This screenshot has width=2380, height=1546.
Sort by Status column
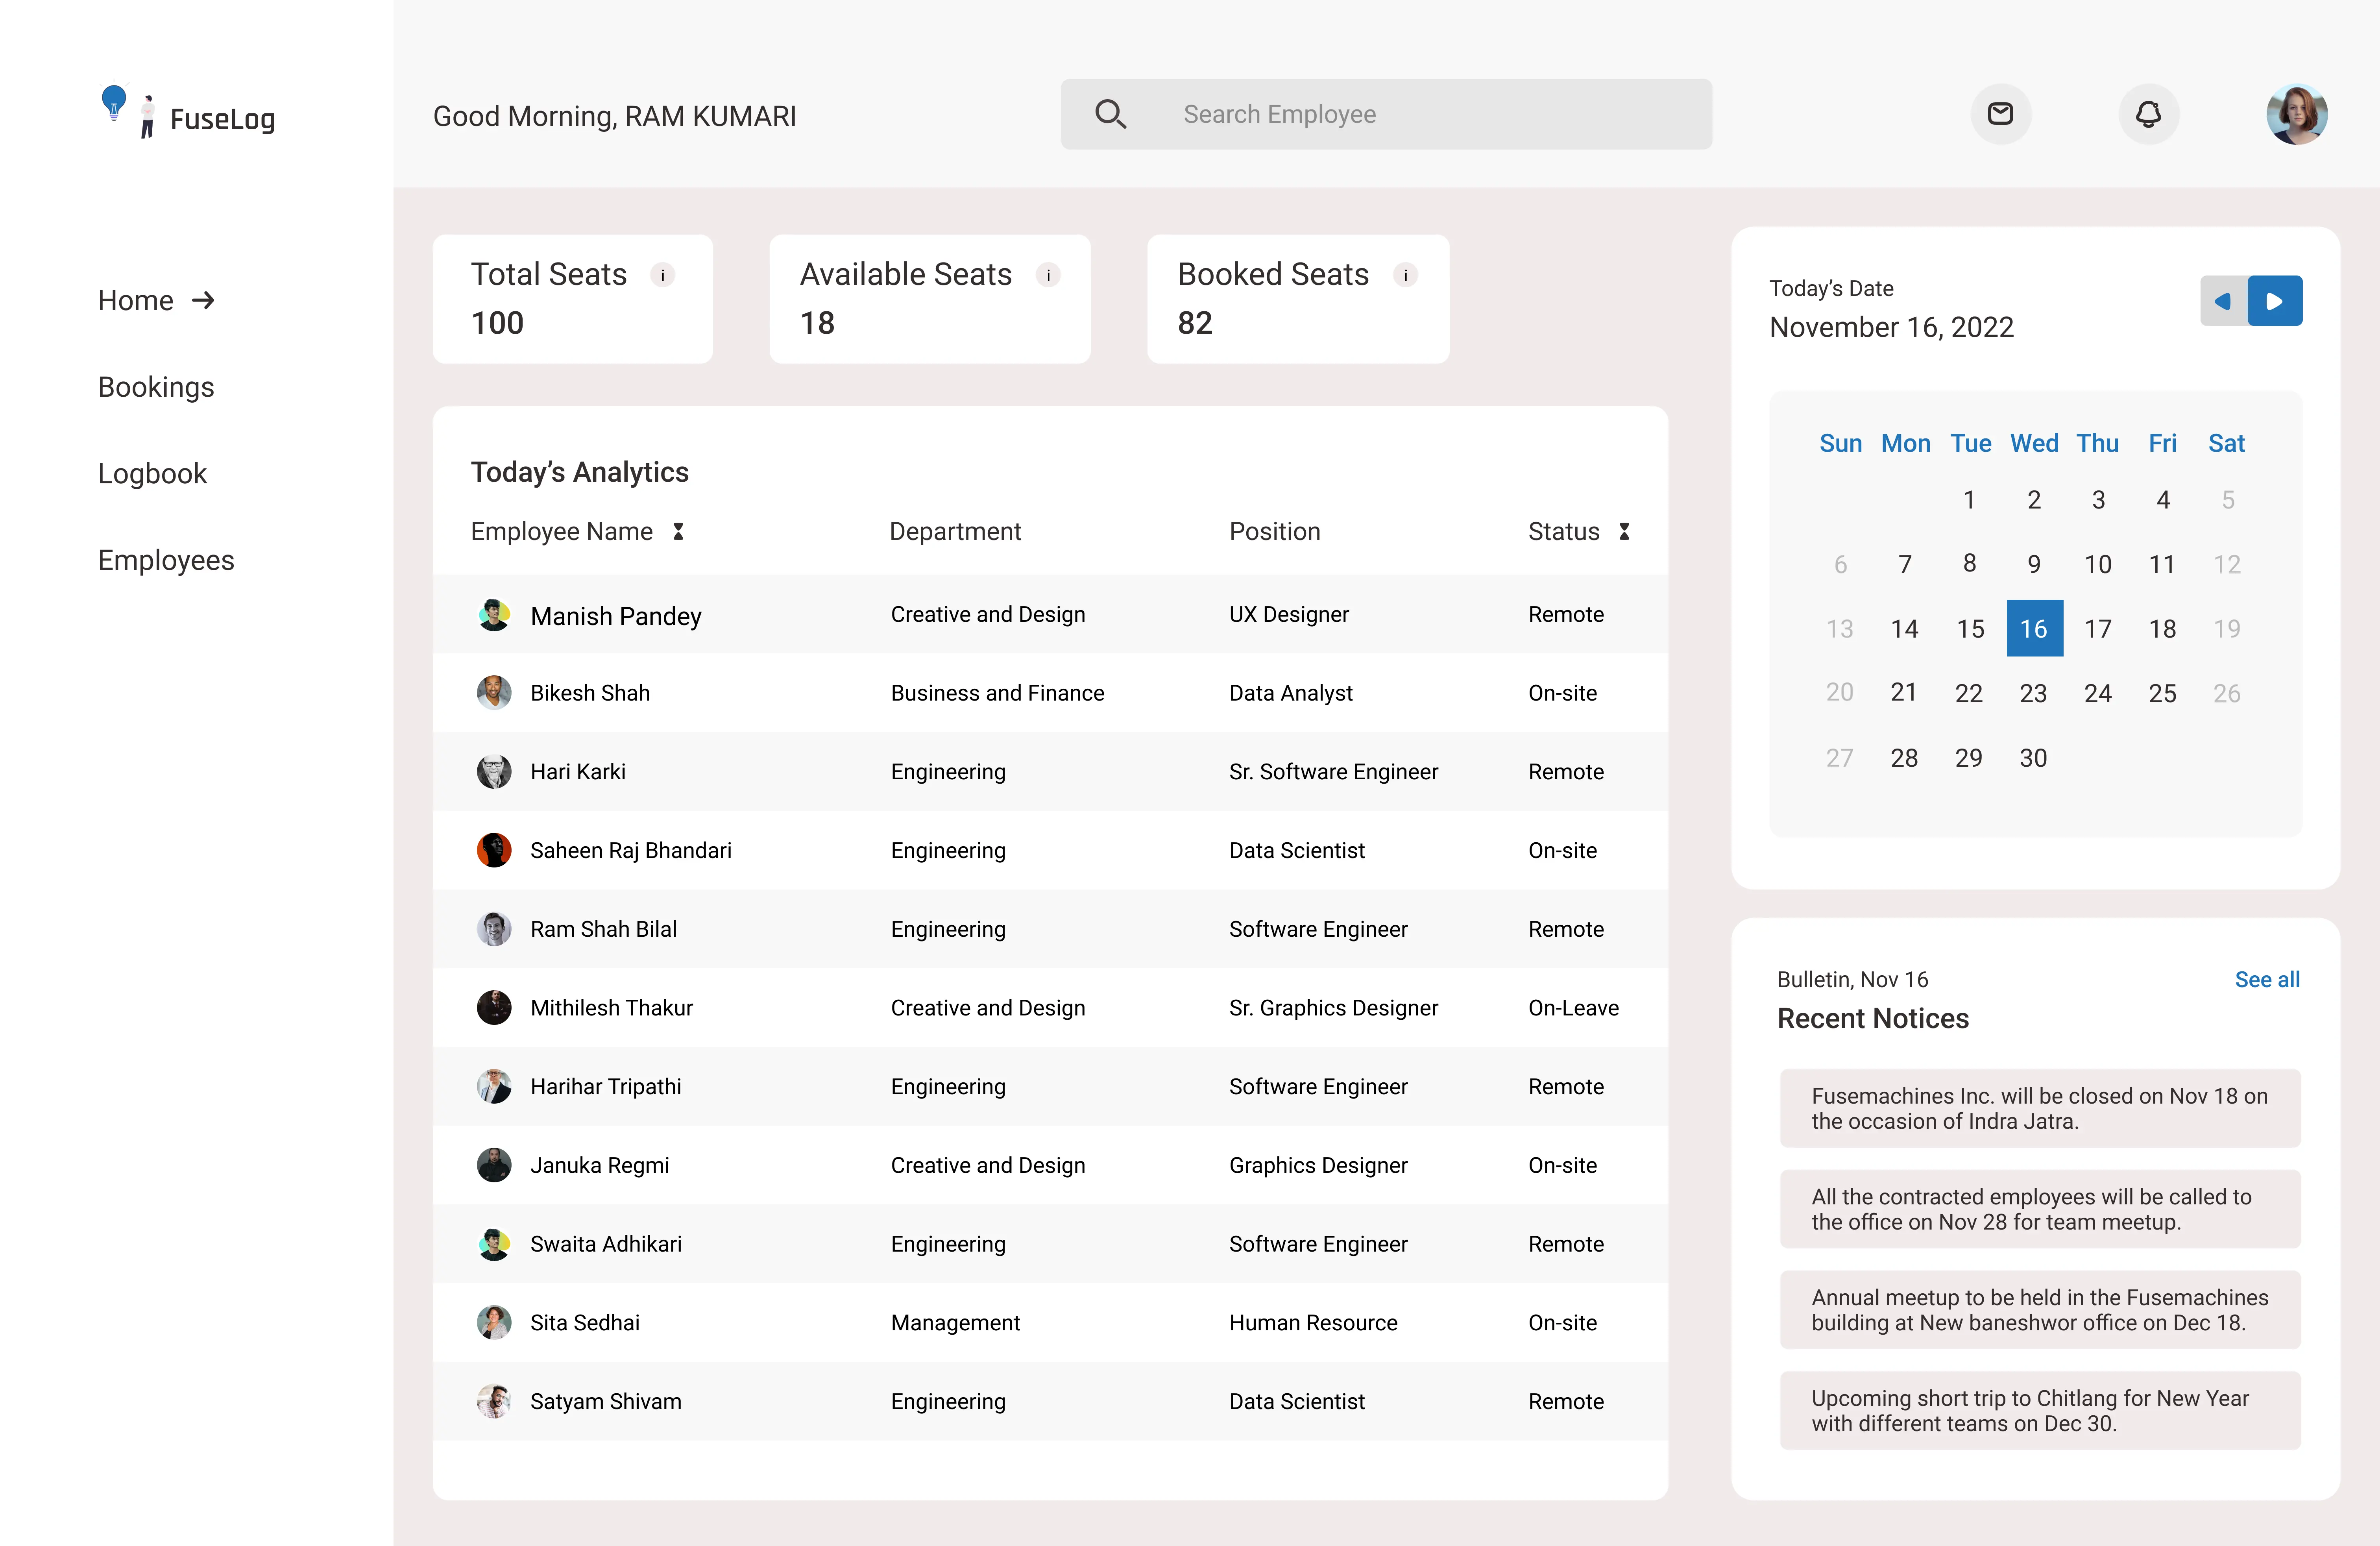(x=1624, y=532)
